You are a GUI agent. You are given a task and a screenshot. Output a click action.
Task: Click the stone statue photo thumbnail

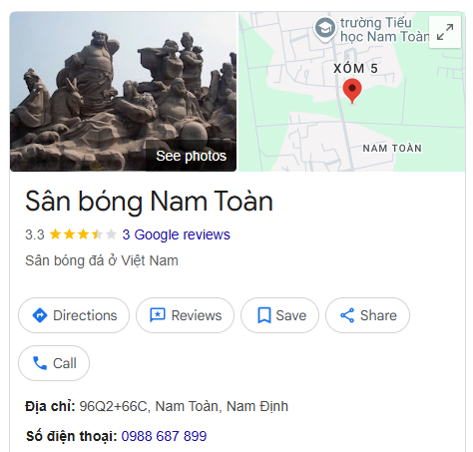[x=123, y=92]
